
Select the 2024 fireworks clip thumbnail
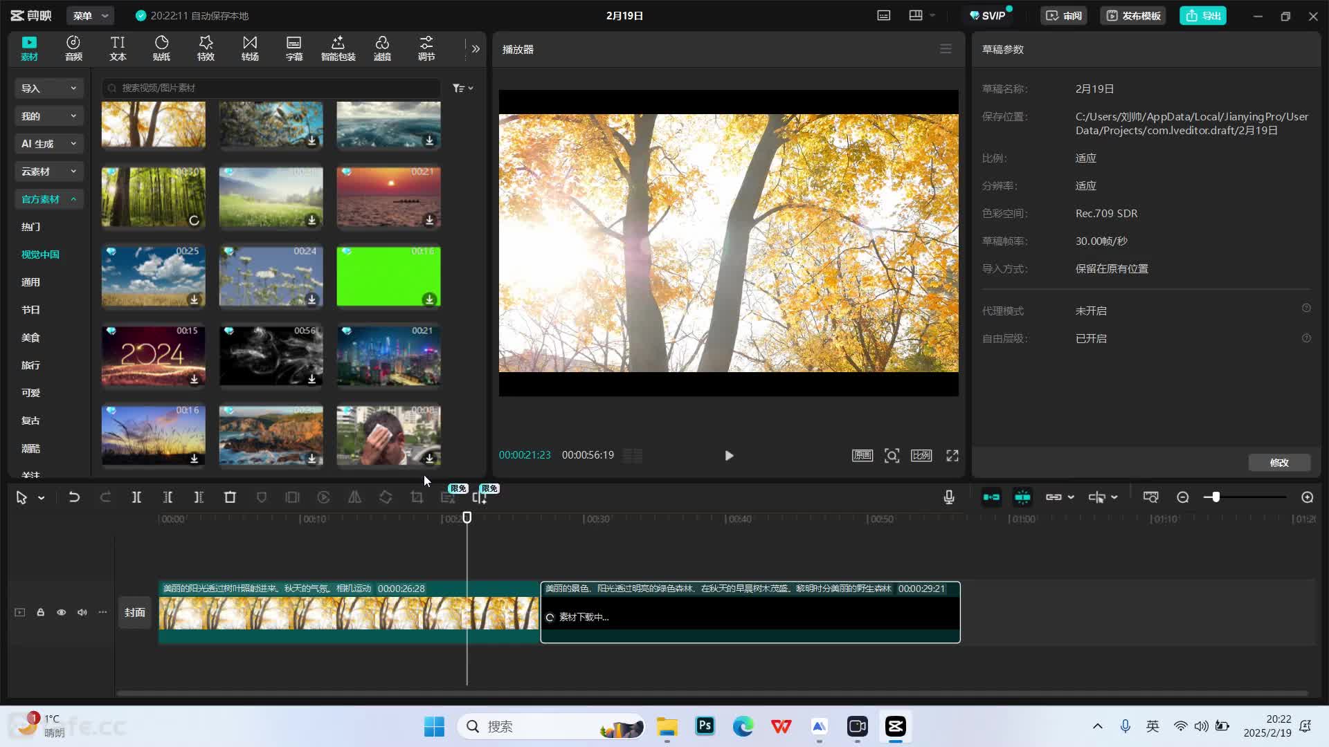153,356
